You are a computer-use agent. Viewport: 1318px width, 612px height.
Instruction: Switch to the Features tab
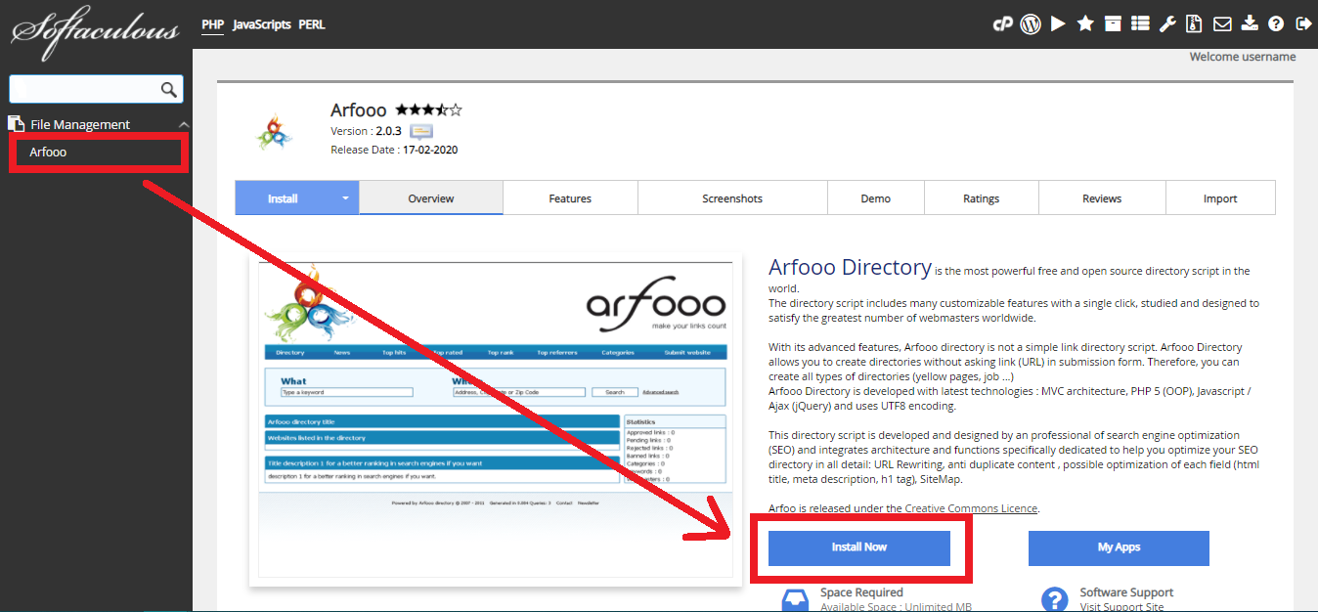click(x=570, y=198)
